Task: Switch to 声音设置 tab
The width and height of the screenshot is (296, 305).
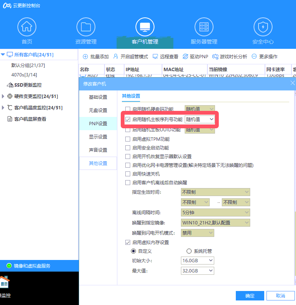Action: (x=98, y=150)
